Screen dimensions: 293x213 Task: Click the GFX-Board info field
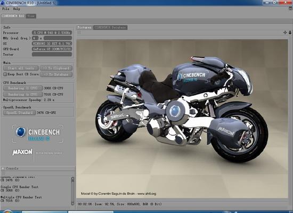coord(52,49)
